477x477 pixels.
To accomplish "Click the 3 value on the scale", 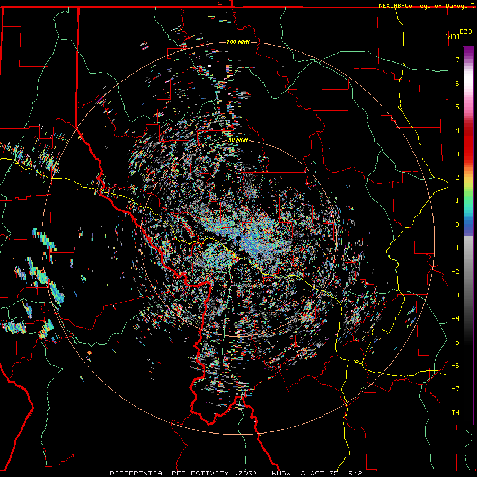I will click(x=457, y=154).
